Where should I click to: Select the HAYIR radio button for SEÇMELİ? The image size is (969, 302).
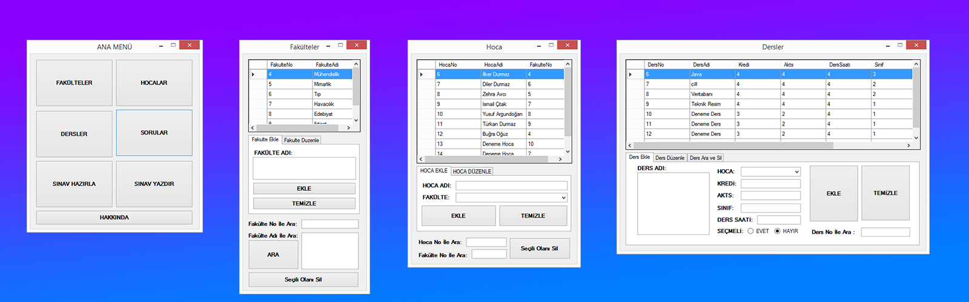click(786, 231)
